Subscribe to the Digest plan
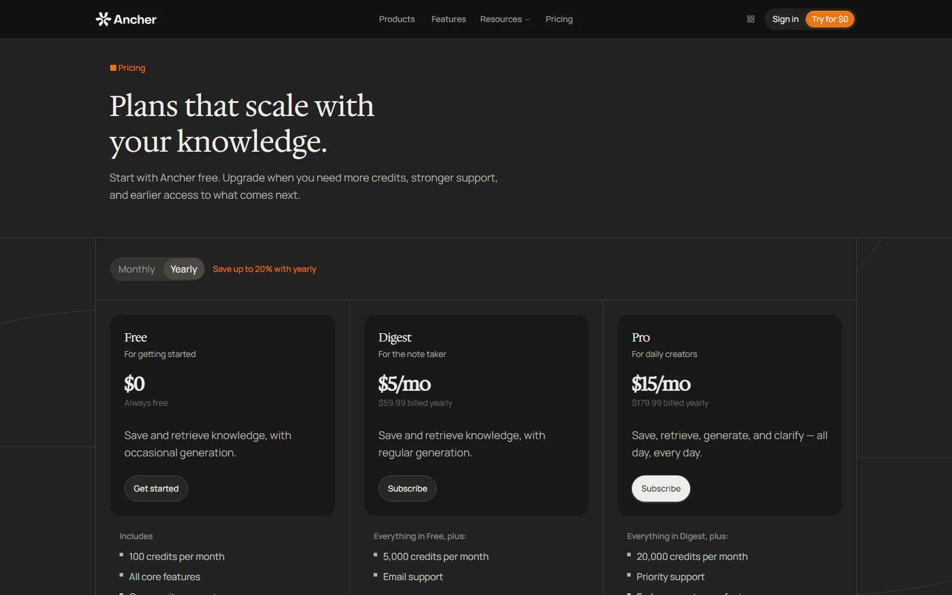 (x=408, y=488)
